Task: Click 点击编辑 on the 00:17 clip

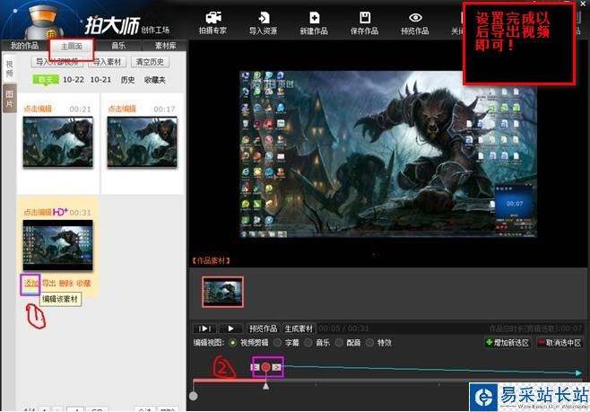Action: [x=122, y=109]
